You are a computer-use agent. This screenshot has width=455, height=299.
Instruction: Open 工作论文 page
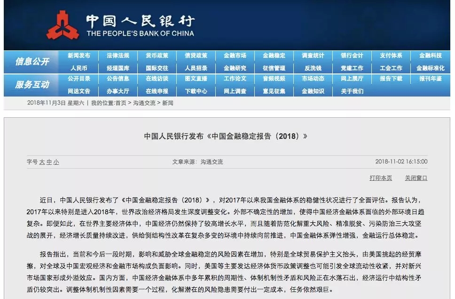click(x=235, y=79)
